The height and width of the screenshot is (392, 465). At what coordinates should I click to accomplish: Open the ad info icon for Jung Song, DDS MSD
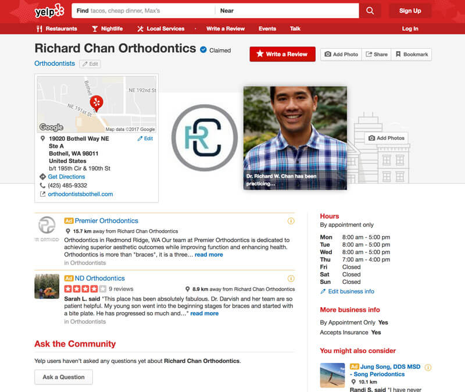coord(428,368)
